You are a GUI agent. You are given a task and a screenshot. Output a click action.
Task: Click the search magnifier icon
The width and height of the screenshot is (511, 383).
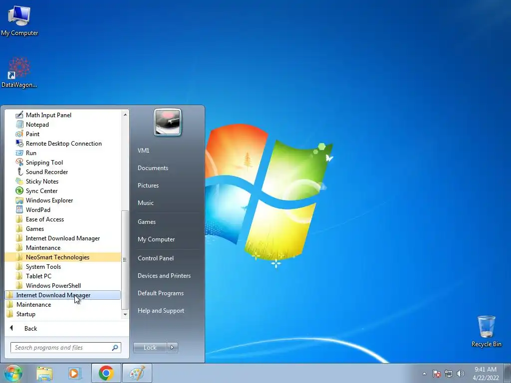[115, 348]
